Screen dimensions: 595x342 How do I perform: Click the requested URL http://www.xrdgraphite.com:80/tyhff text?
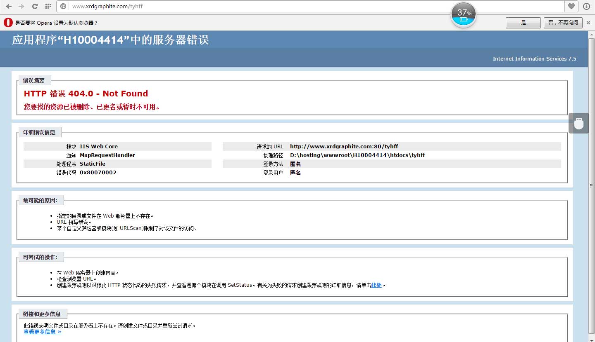(x=344, y=146)
